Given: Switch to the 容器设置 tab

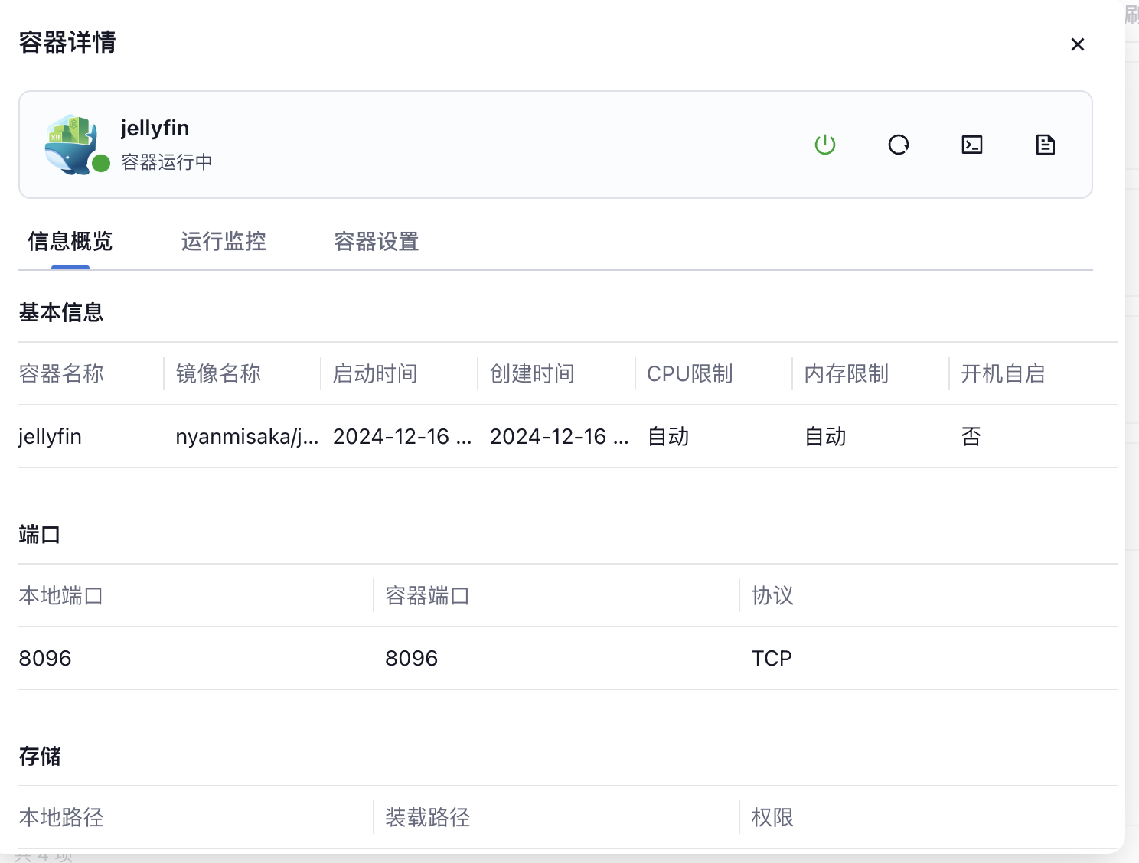Looking at the screenshot, I should coord(377,242).
